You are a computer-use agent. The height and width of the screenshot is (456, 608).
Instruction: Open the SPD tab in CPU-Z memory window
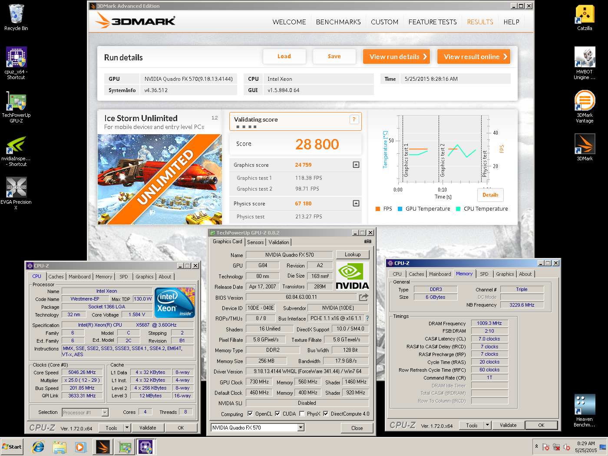tap(484, 274)
